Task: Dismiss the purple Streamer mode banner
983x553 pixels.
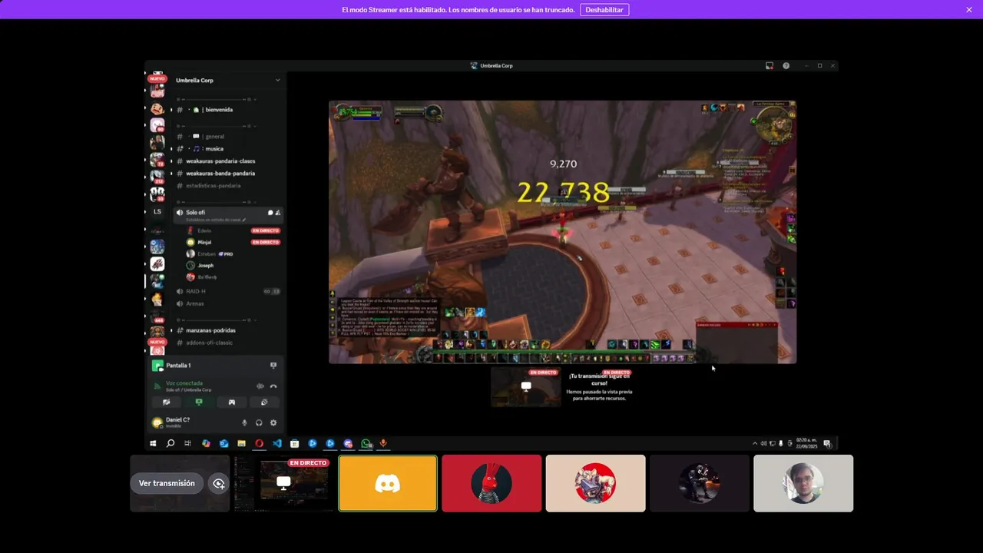Action: click(x=969, y=10)
